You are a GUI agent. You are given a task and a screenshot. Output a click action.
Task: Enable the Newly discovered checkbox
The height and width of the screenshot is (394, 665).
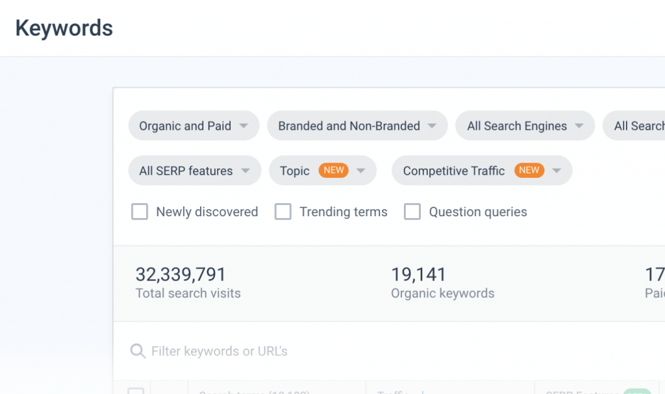[x=140, y=212]
